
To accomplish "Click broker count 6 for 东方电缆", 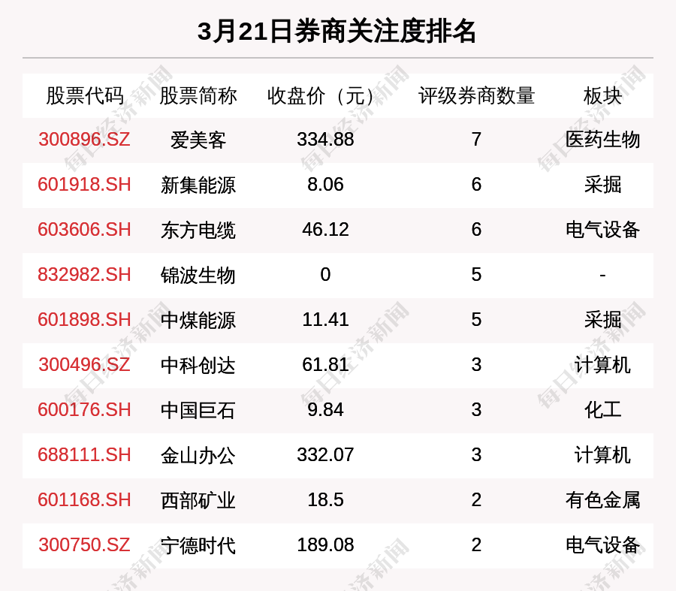I will point(476,229).
